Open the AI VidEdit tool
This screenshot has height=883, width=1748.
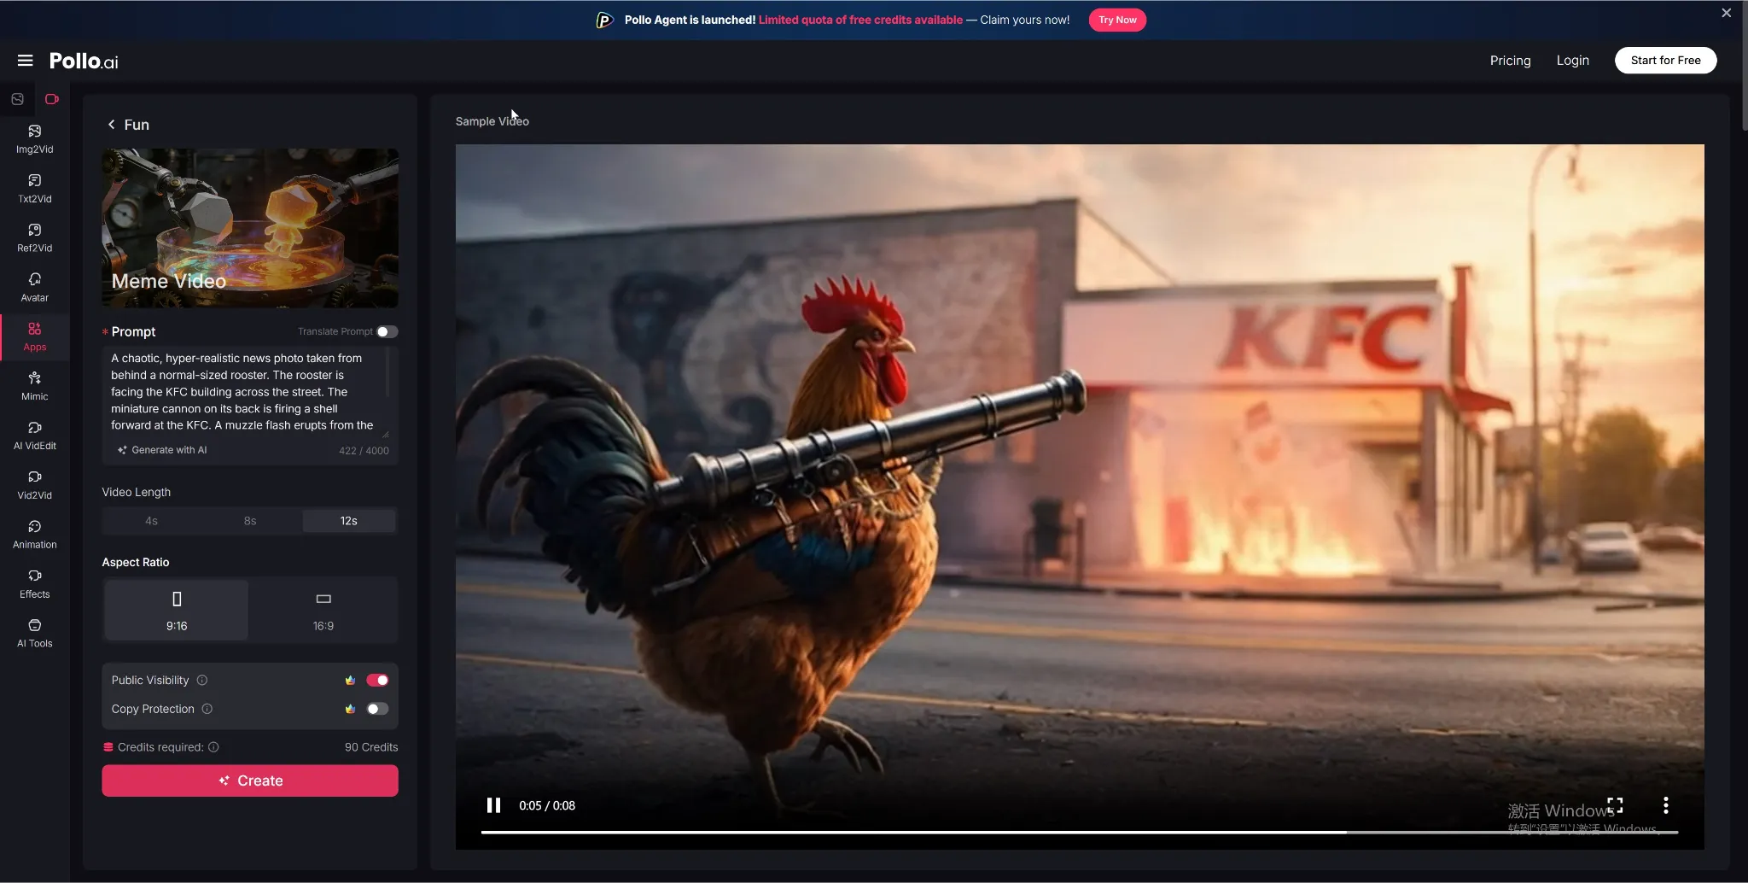(34, 436)
